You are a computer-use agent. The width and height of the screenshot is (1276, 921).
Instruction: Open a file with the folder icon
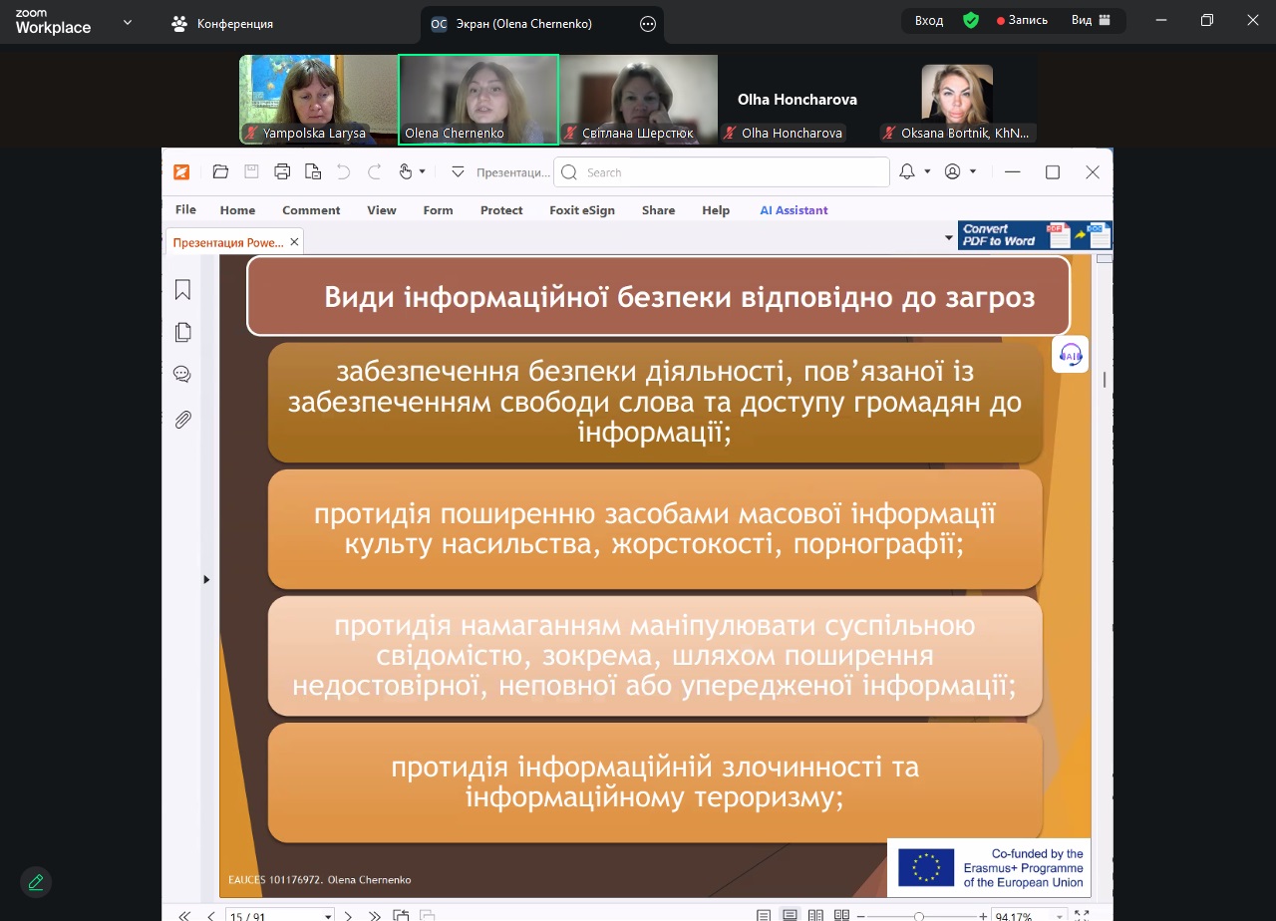[220, 172]
